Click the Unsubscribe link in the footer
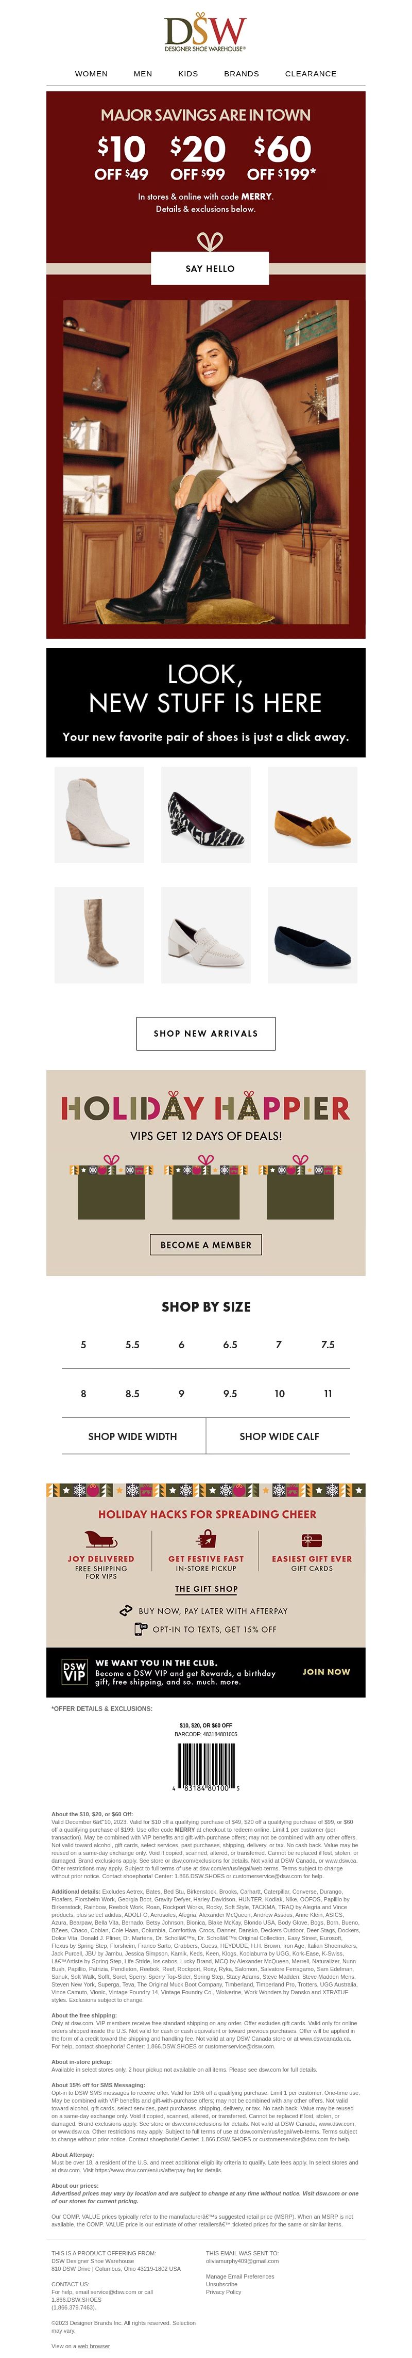Screen dimensions: 412x2358 pyautogui.click(x=221, y=2284)
